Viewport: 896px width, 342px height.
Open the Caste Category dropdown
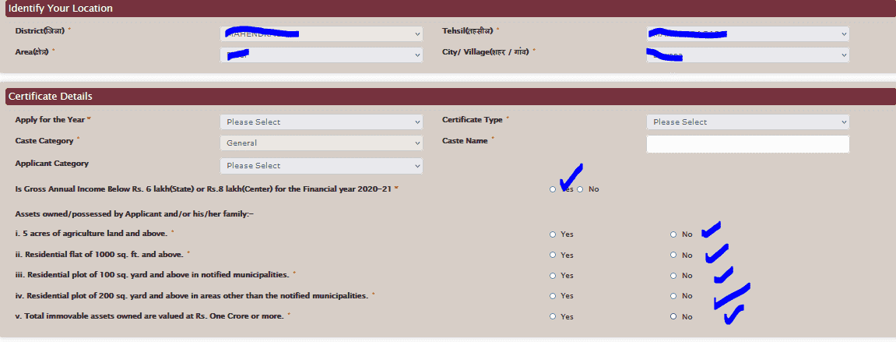tap(321, 143)
